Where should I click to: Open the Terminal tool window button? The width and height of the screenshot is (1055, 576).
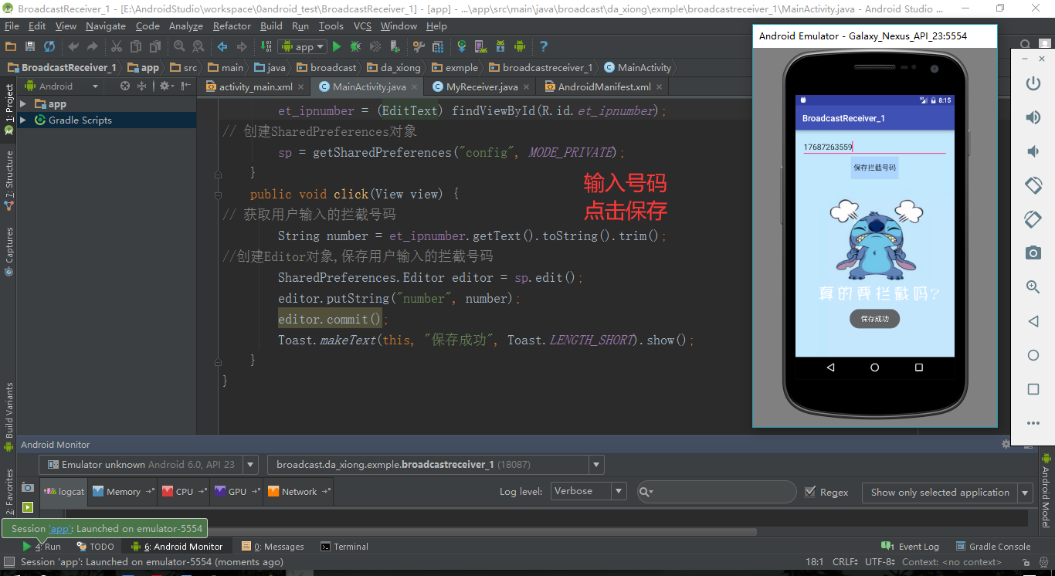pos(344,547)
